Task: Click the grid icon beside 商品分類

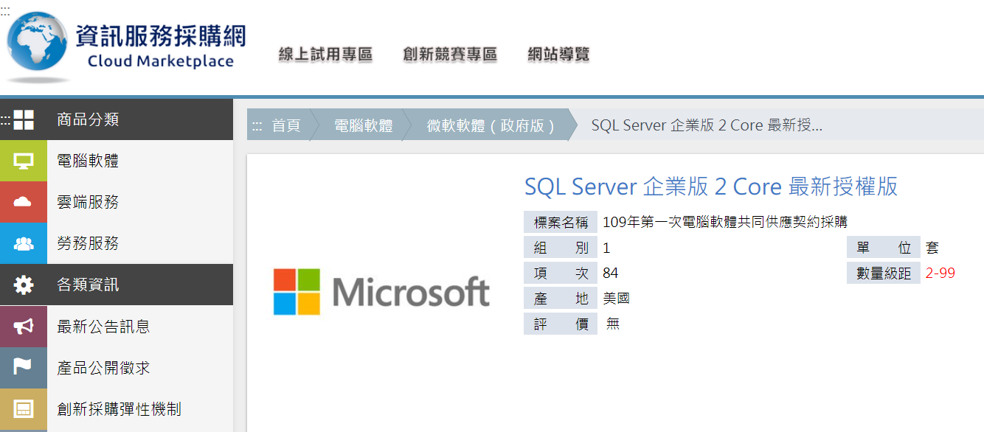Action: (24, 120)
